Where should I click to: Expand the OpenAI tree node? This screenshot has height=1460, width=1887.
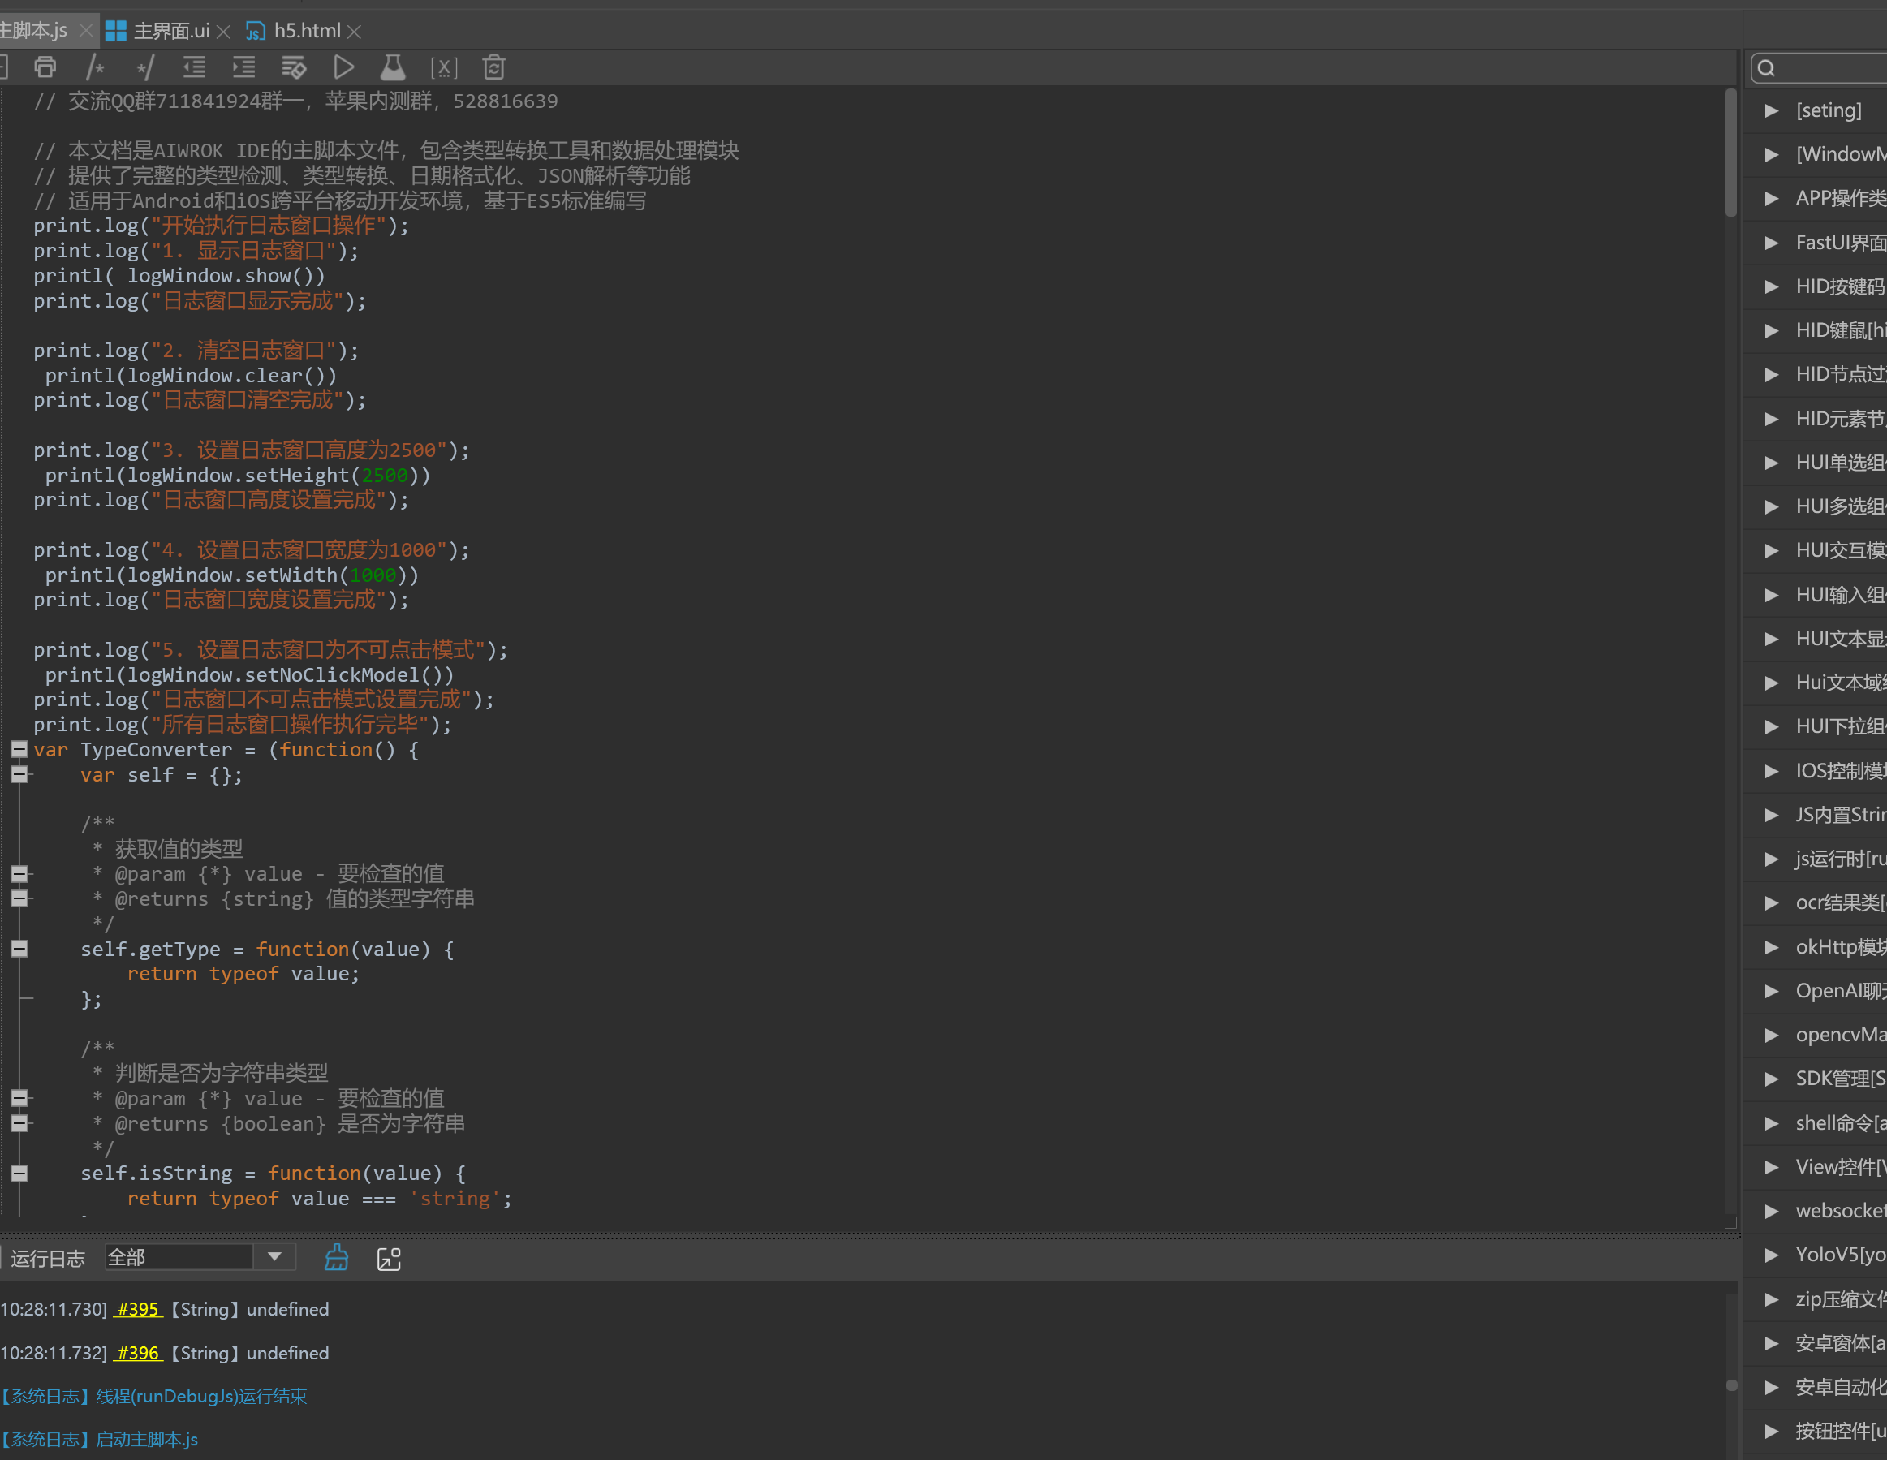[1771, 991]
